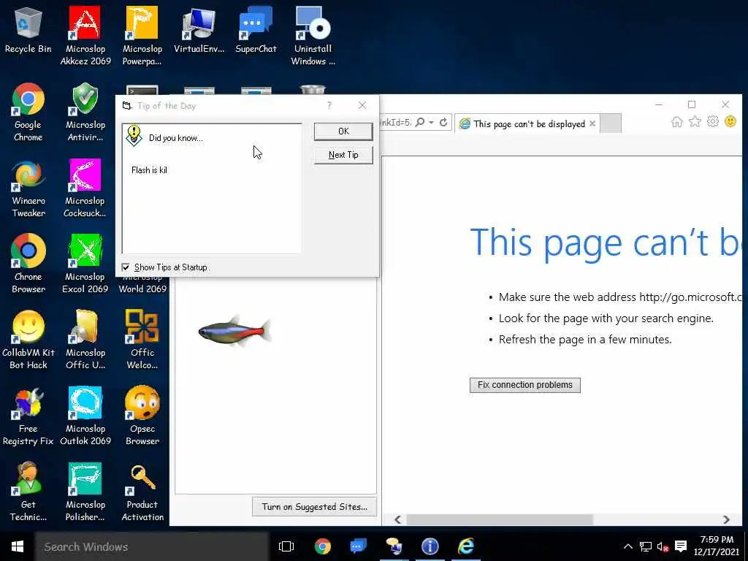
Task: Select the 'Flash is kil' tip text
Action: click(149, 170)
